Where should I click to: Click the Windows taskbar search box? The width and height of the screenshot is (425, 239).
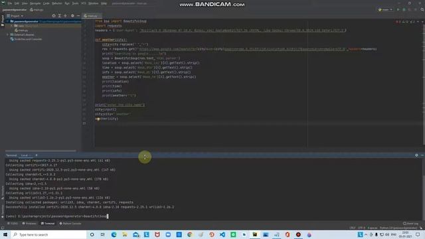(x=48, y=234)
